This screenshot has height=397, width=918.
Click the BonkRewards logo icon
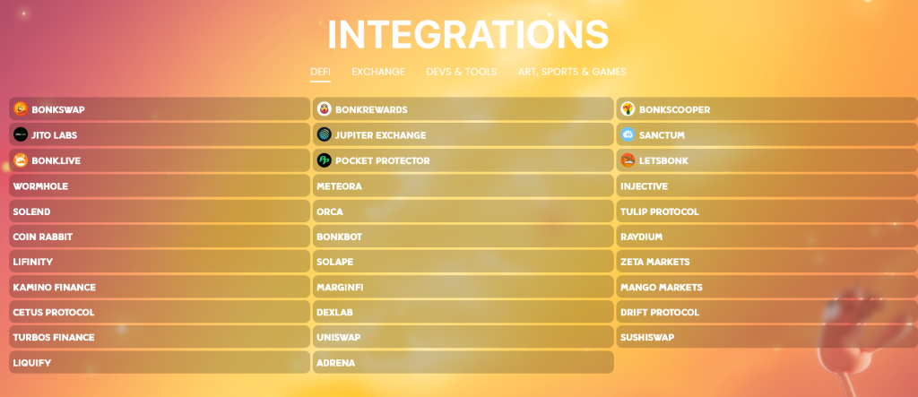325,109
